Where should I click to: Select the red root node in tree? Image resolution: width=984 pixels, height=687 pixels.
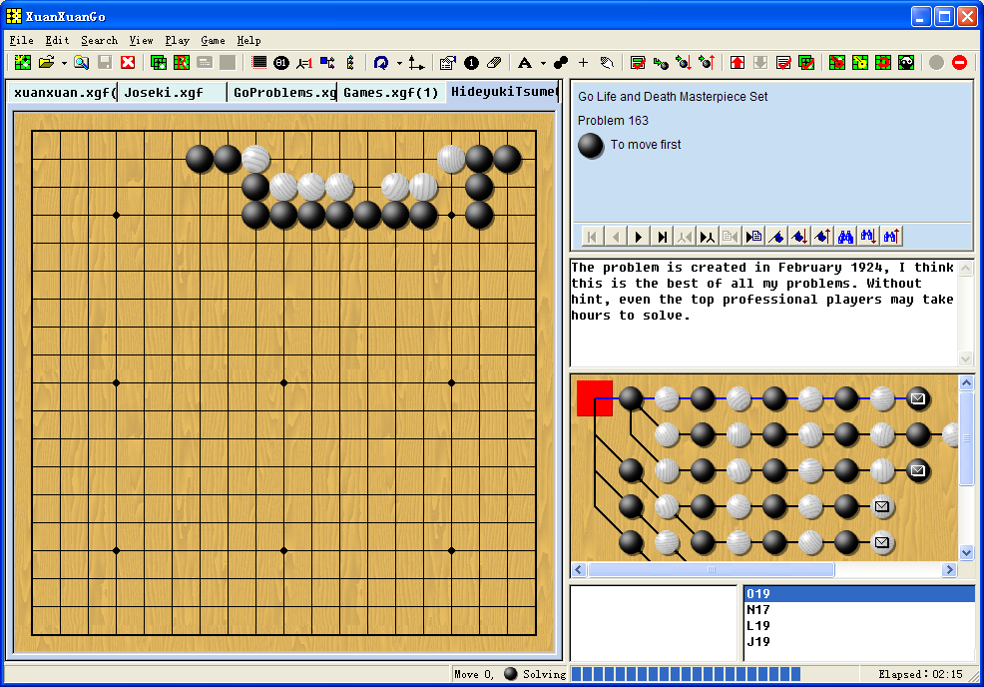[x=595, y=398]
